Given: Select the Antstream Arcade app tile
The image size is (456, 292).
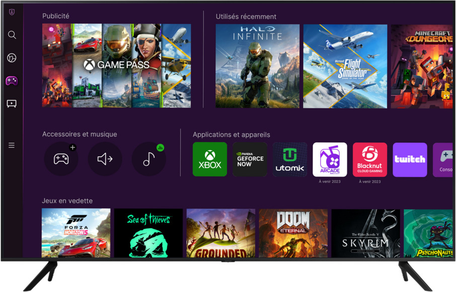Looking at the screenshot, I should click(x=330, y=159).
